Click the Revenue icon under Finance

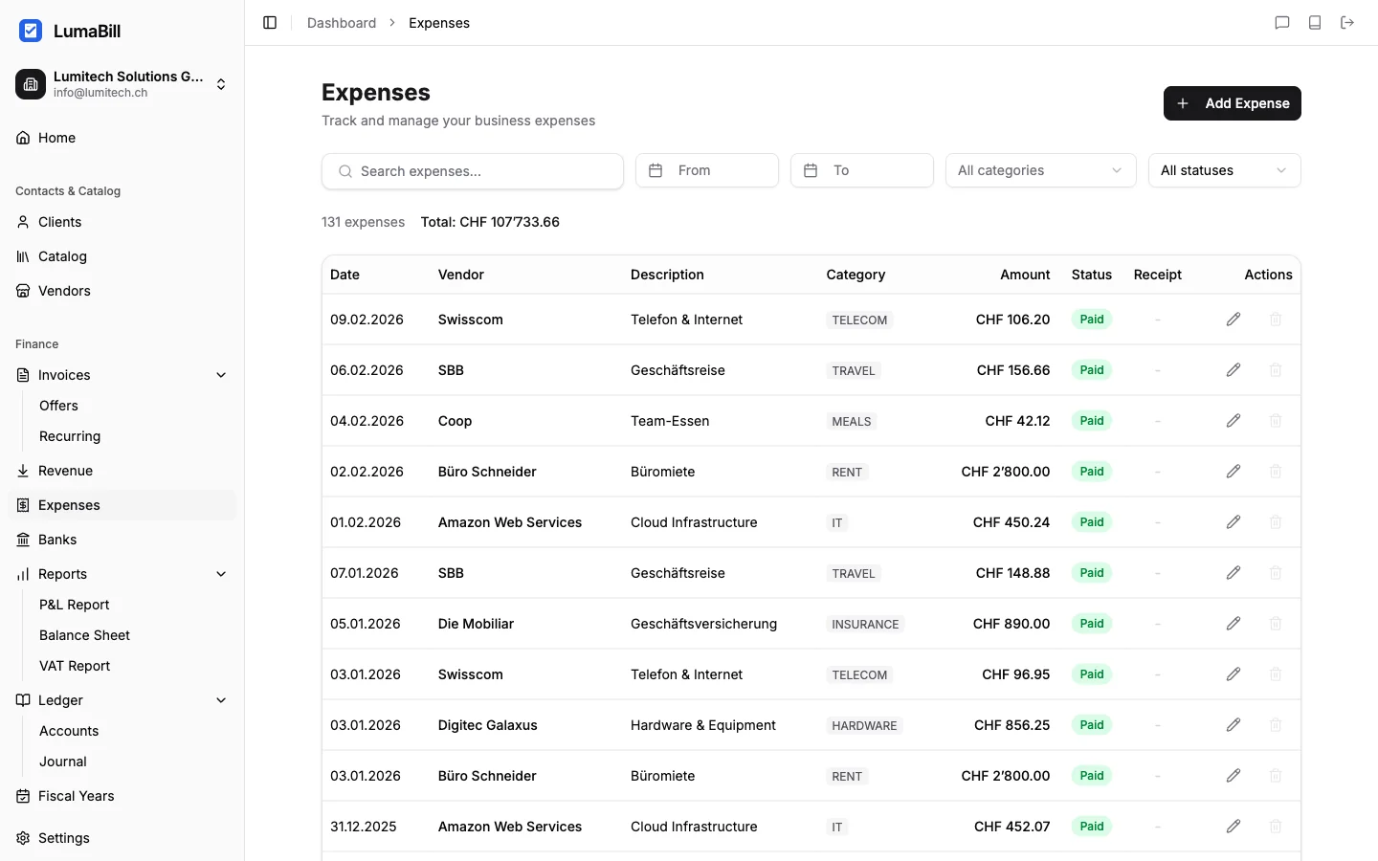22,471
